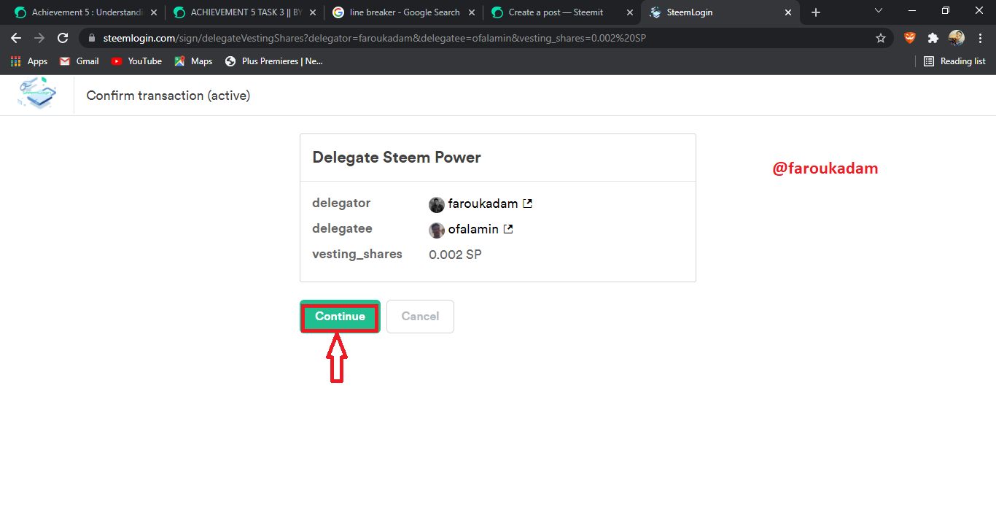This screenshot has width=996, height=531.
Task: Open Apps bookmark shortcut
Action: 29,61
